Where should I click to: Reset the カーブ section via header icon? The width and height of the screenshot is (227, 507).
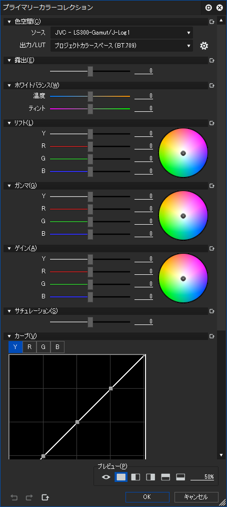click(x=212, y=336)
